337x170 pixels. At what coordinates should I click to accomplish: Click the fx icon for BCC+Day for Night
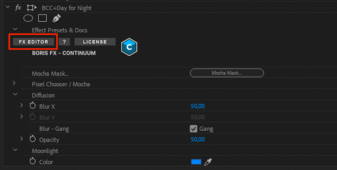(x=18, y=8)
